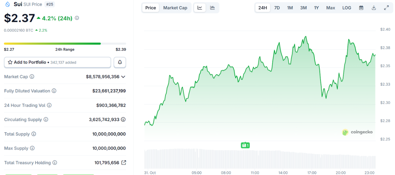The image size is (395, 175).
Task: Select the 24H time range
Action: (263, 8)
